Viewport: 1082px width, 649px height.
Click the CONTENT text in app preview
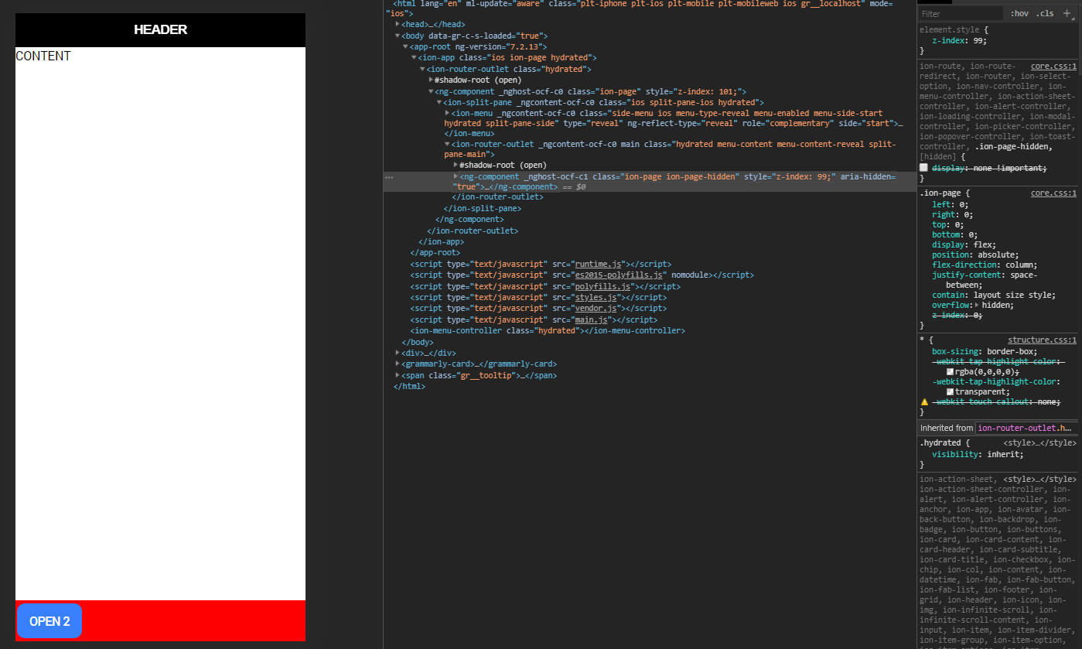[x=43, y=56]
